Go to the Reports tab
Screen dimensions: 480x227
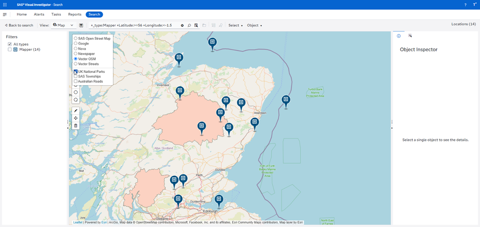[74, 14]
